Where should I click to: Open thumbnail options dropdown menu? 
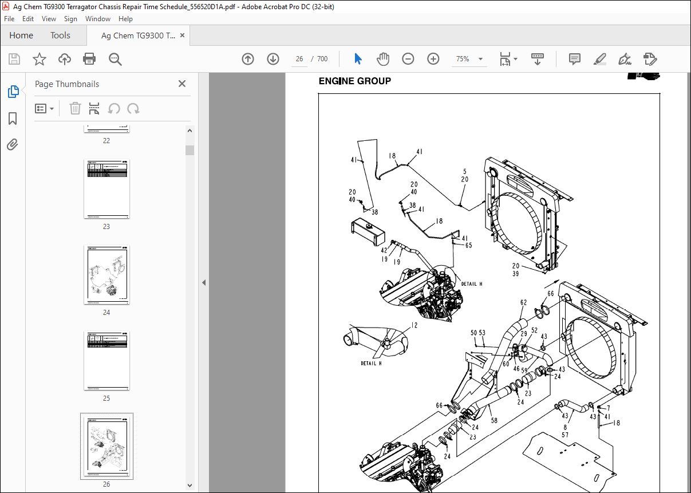(x=45, y=108)
